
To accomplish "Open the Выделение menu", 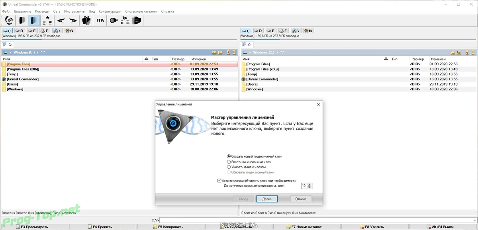I will [23, 12].
